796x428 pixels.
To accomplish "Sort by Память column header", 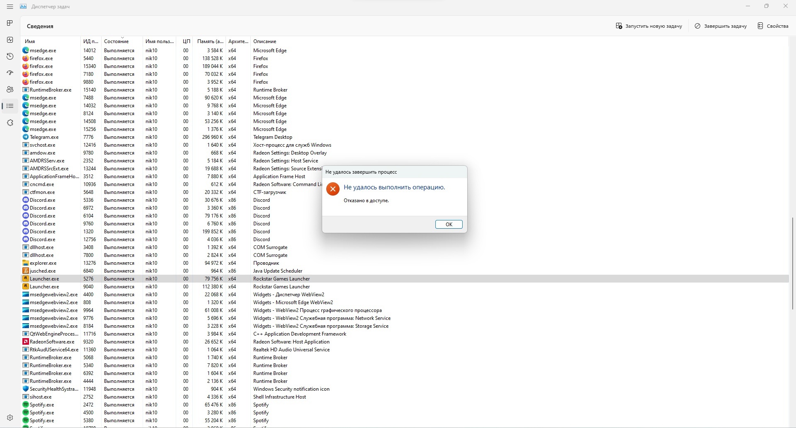I will (210, 41).
